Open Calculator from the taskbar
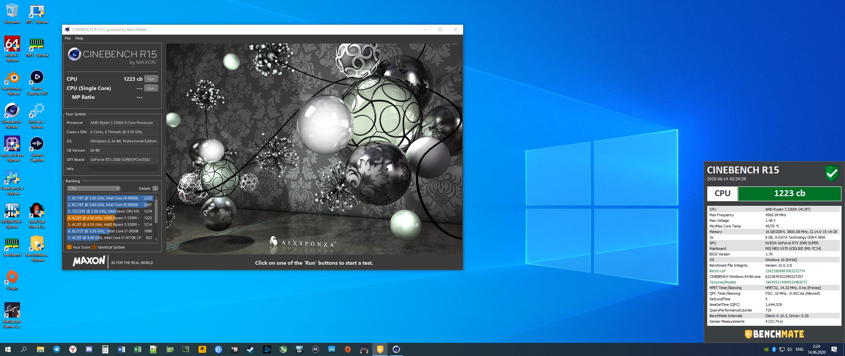 pyautogui.click(x=105, y=349)
